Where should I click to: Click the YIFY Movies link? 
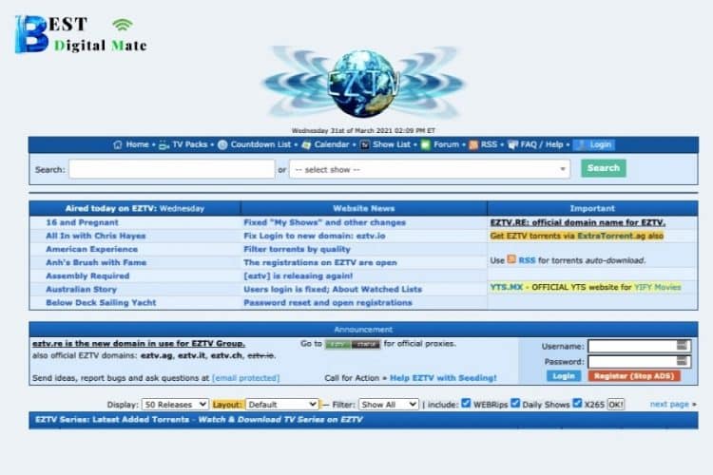tap(658, 287)
